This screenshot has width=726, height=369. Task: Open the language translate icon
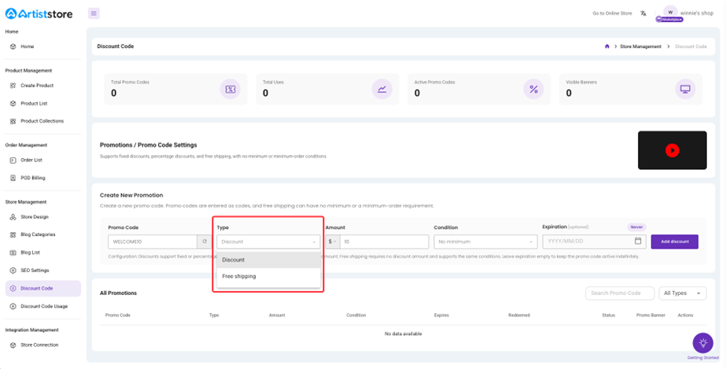643,13
